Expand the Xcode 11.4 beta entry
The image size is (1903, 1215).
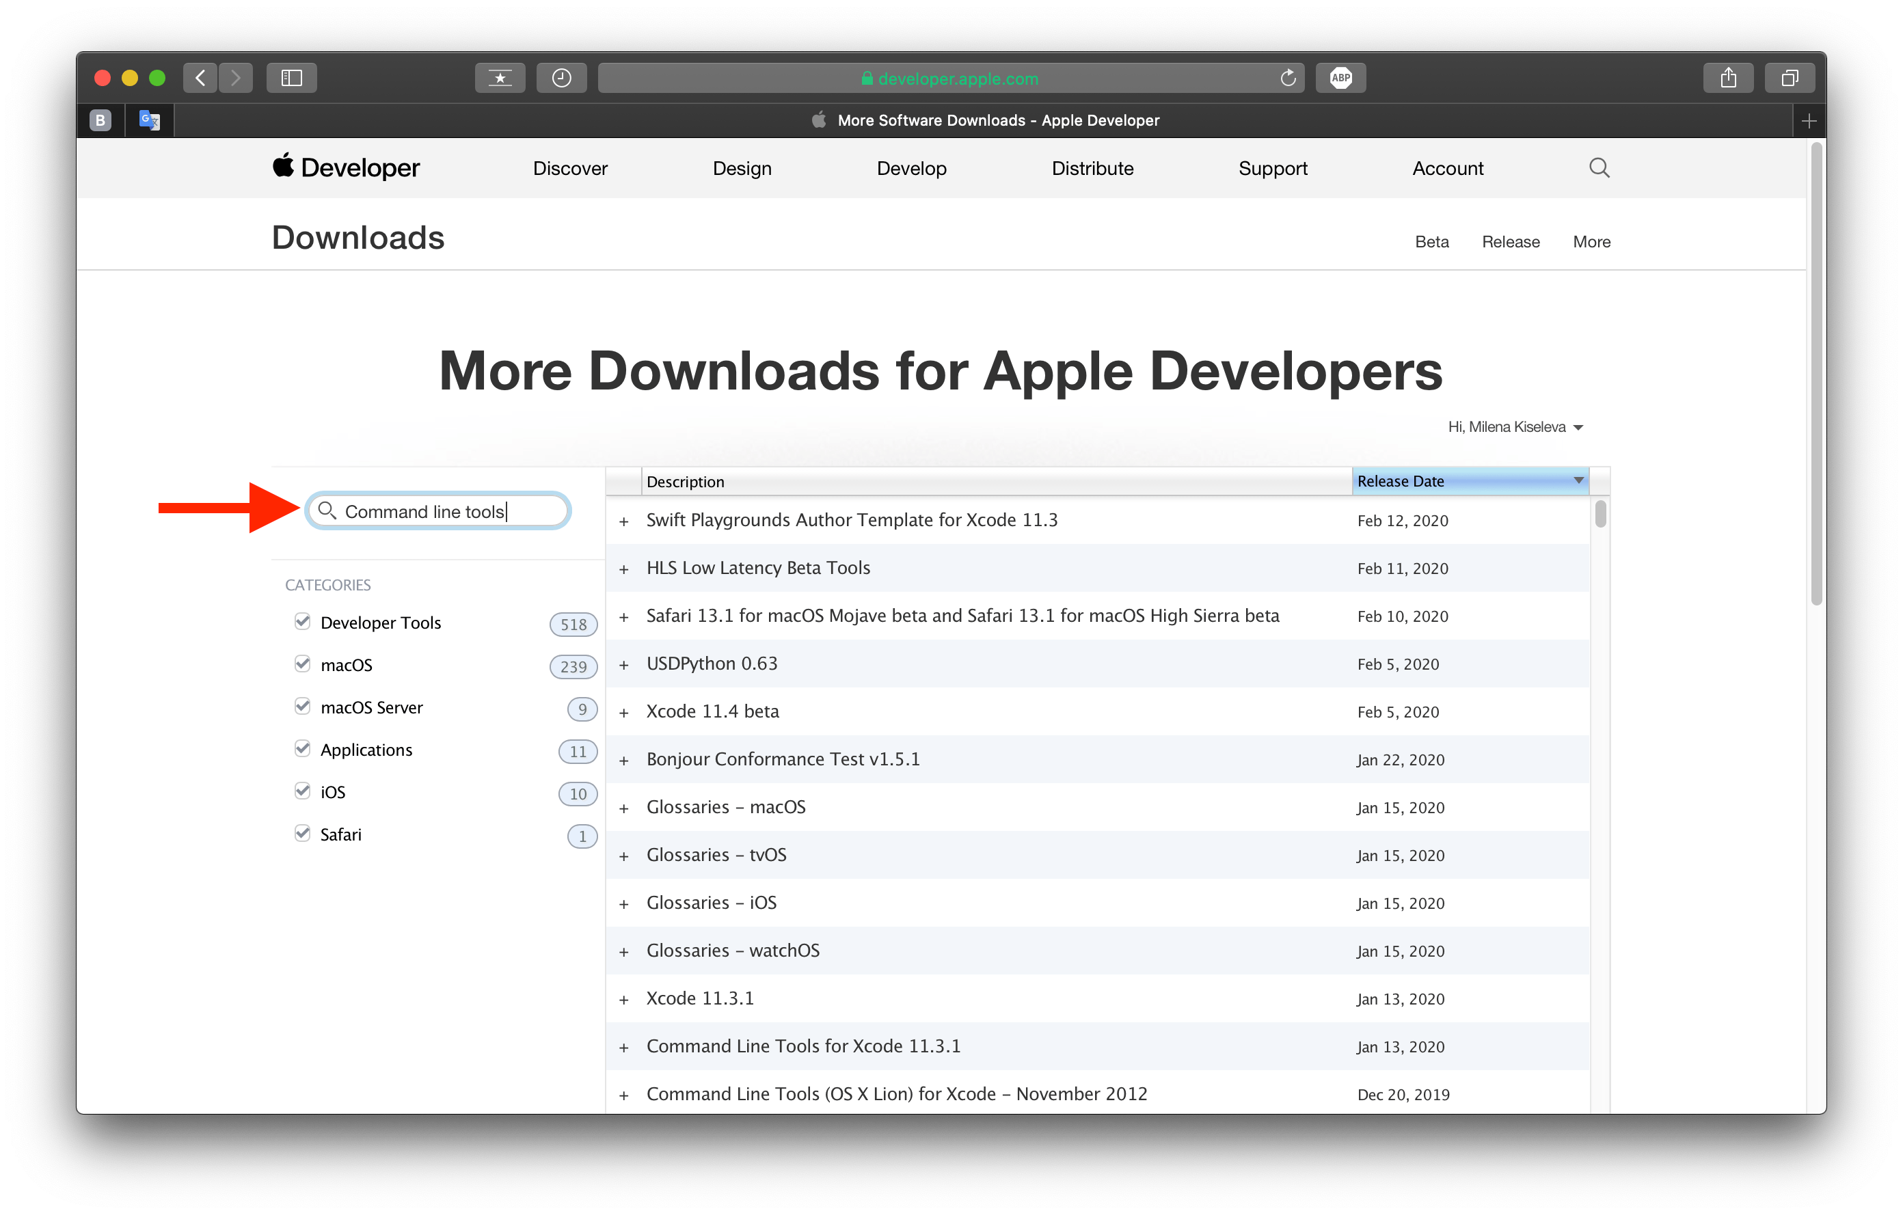(x=623, y=709)
